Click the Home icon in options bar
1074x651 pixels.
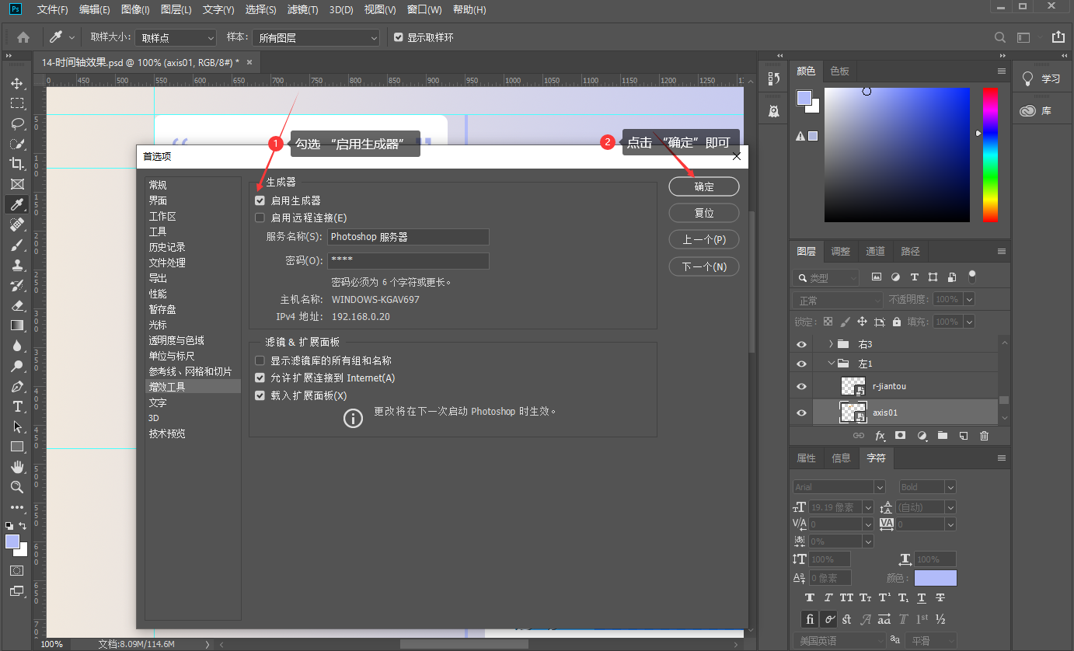(23, 37)
